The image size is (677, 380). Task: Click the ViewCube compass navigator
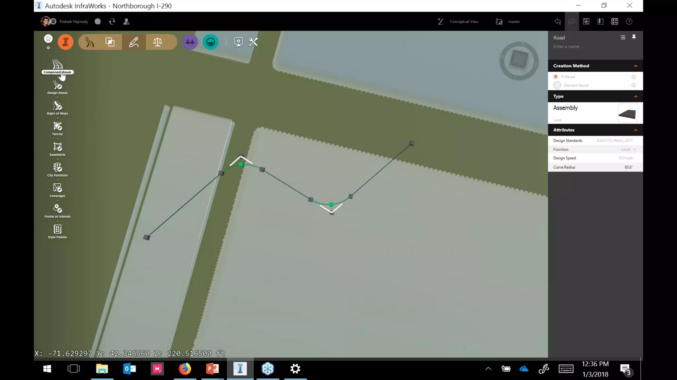coord(519,60)
